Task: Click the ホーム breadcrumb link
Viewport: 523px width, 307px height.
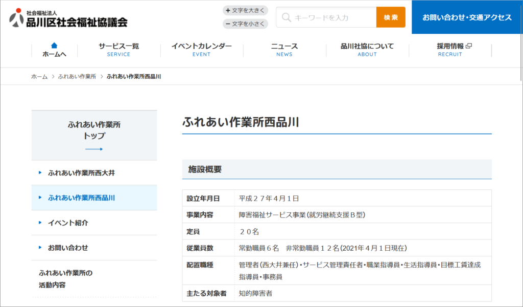Action: (39, 76)
